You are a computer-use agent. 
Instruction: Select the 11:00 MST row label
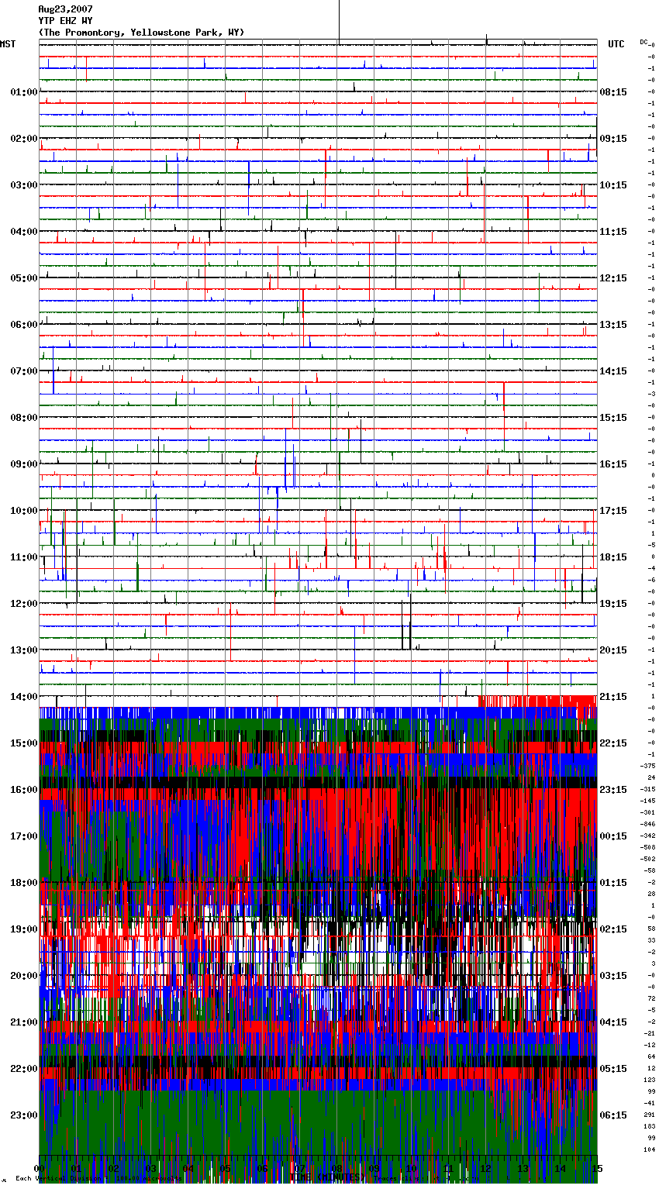23,557
